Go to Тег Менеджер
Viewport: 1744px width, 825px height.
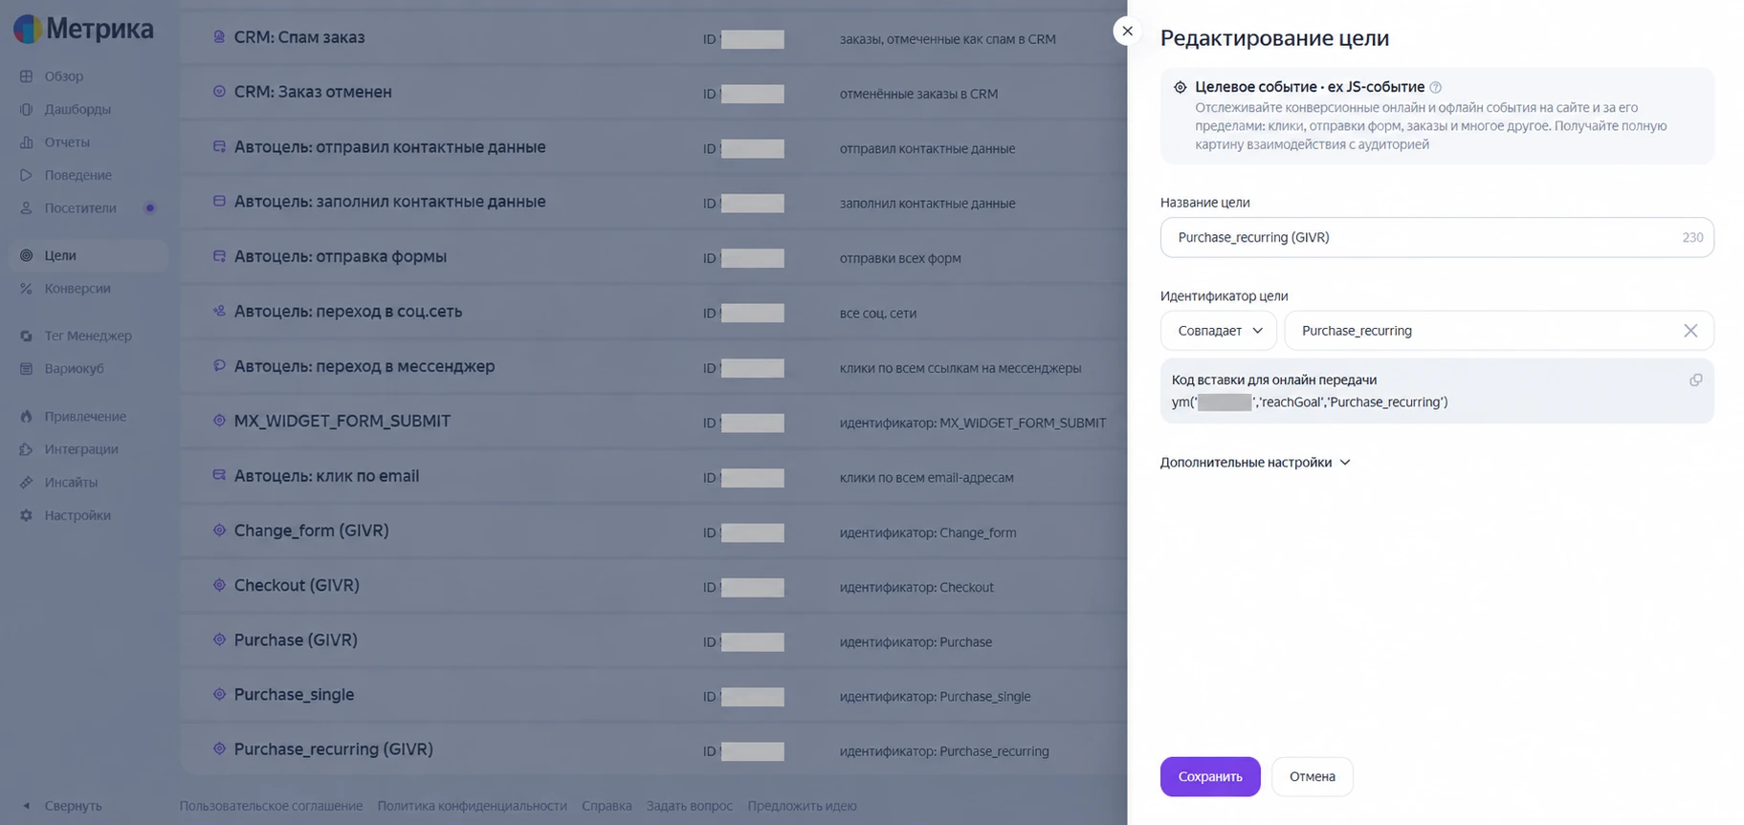[x=87, y=336]
